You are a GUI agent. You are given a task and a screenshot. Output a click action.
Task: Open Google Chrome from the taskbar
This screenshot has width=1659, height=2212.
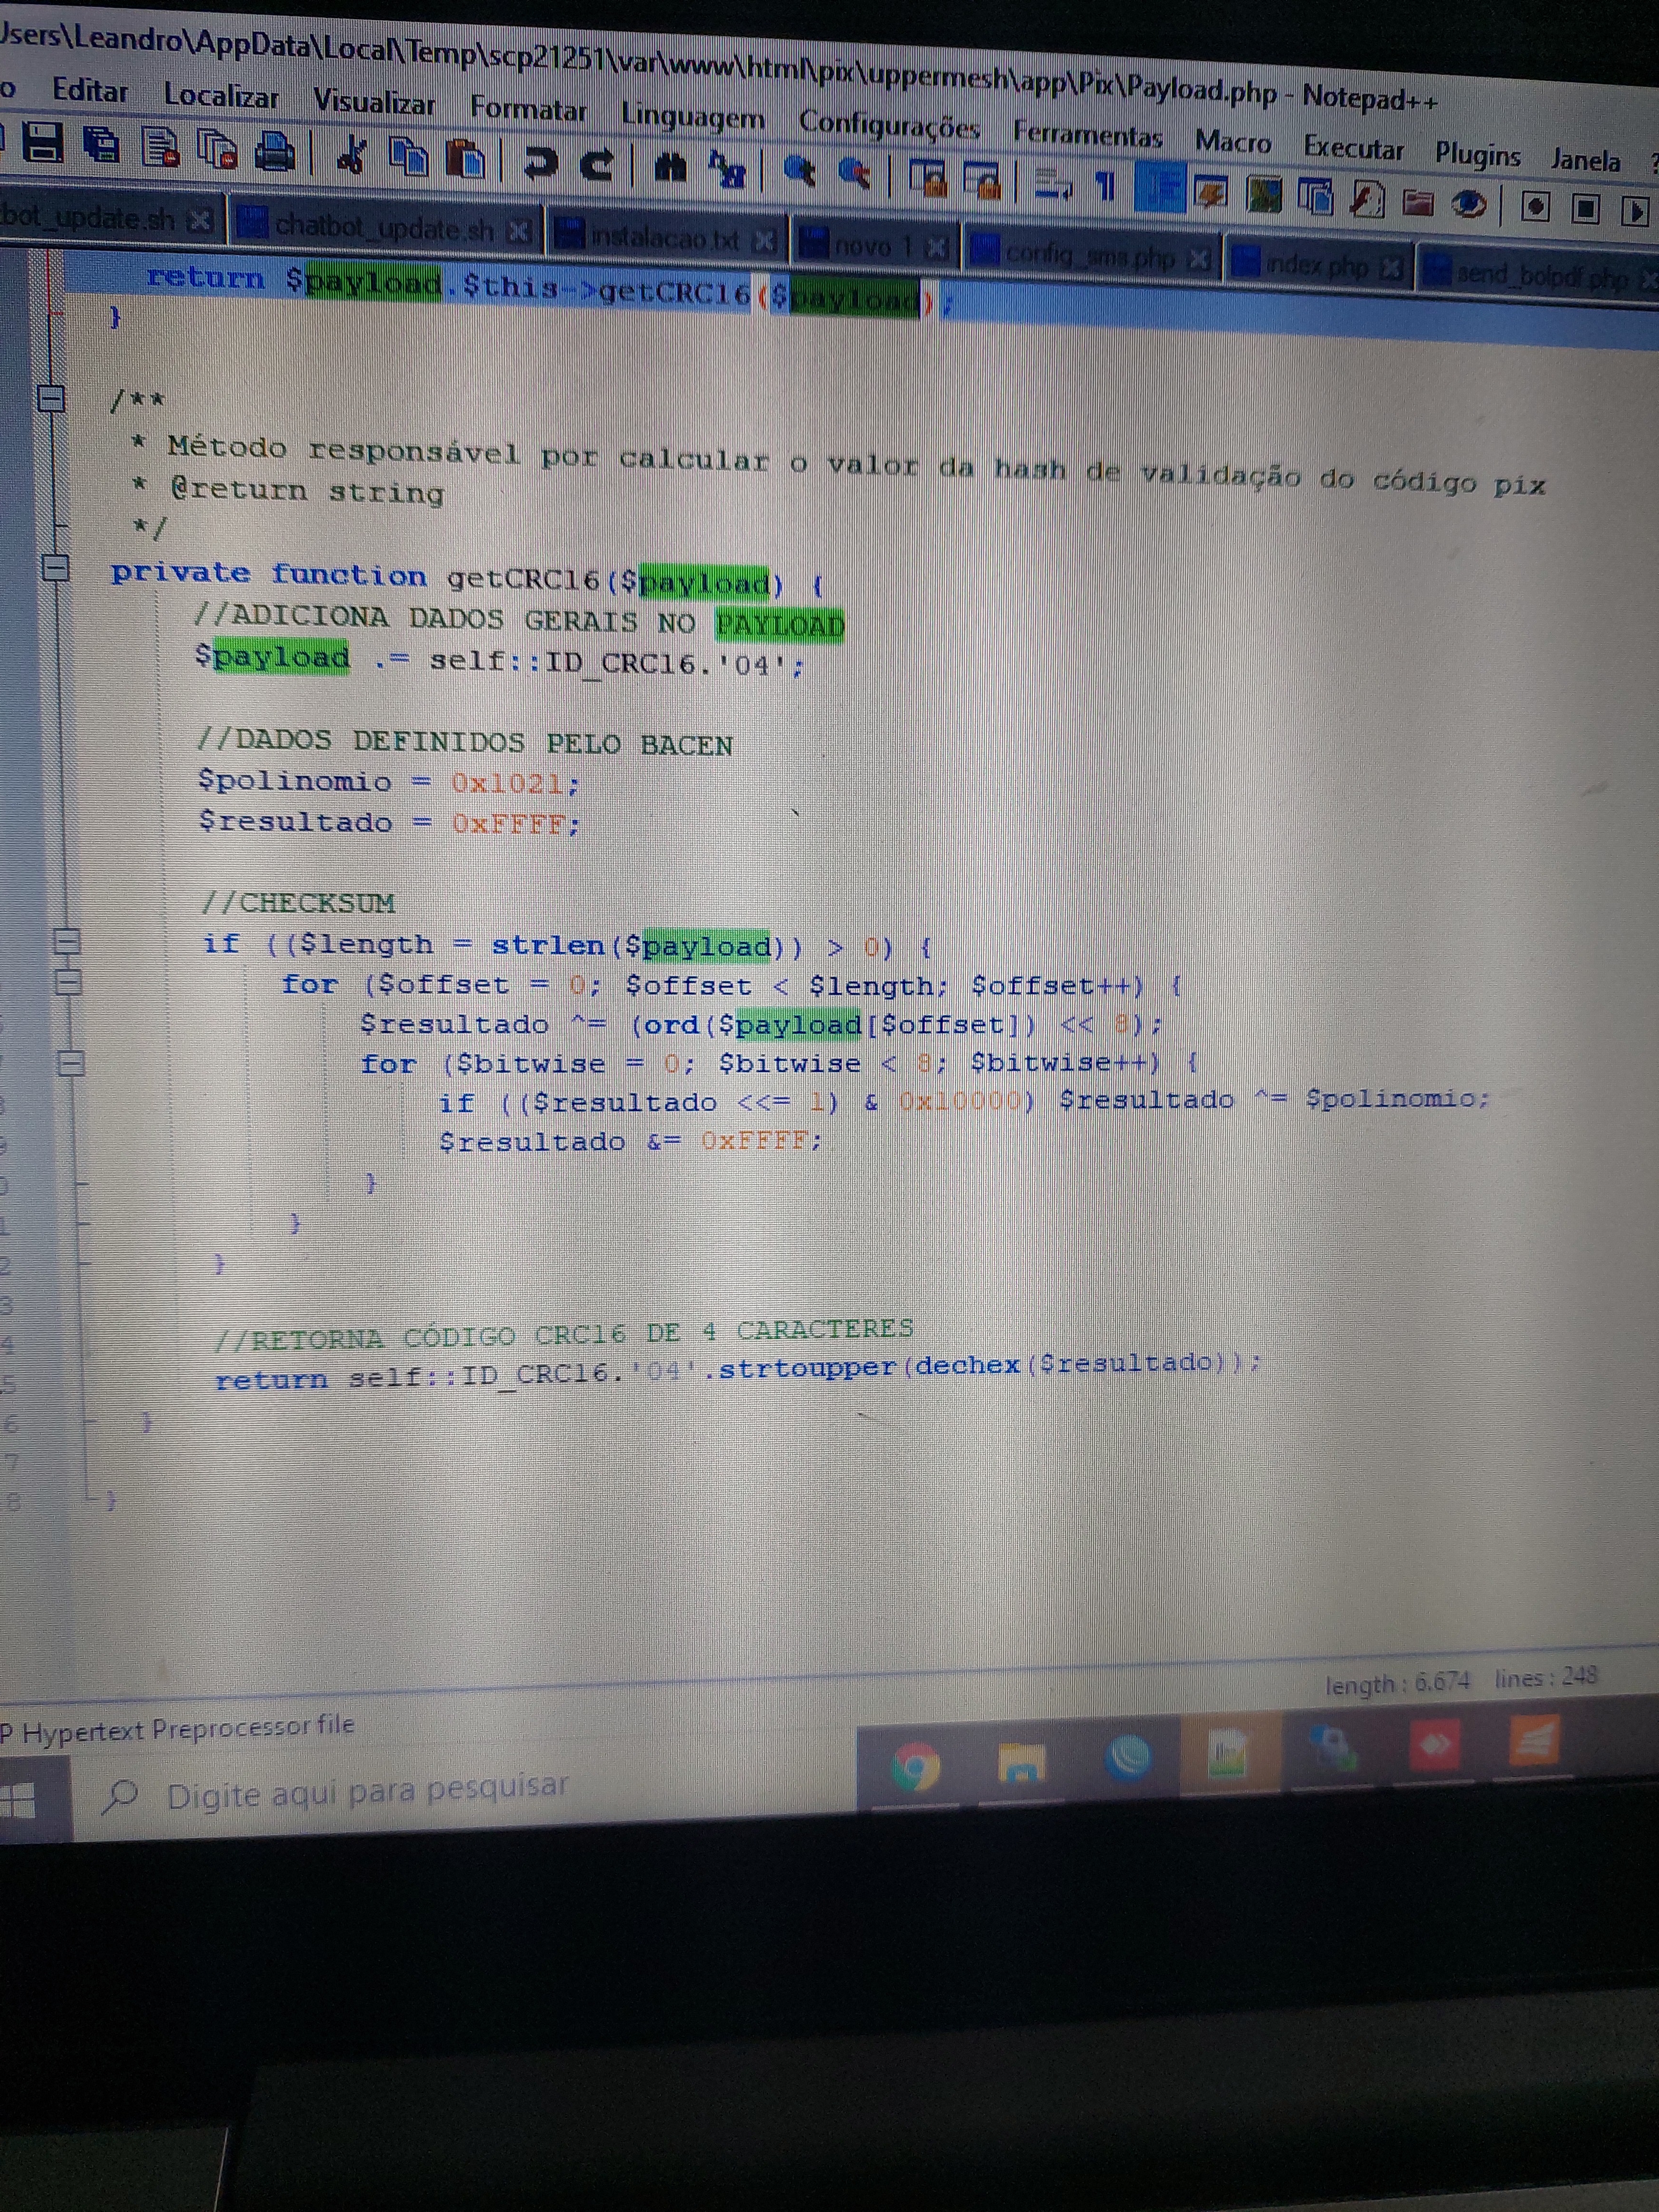[x=915, y=1767]
